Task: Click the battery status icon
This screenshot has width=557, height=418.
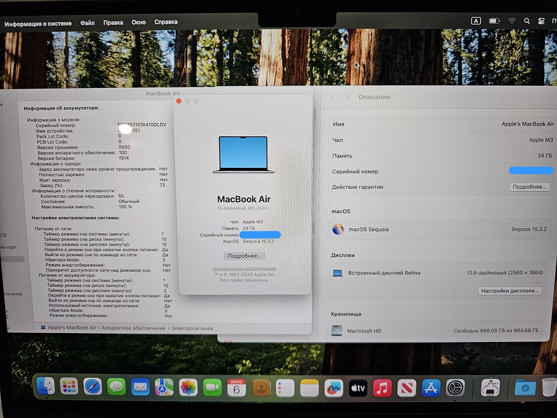Action: (494, 21)
